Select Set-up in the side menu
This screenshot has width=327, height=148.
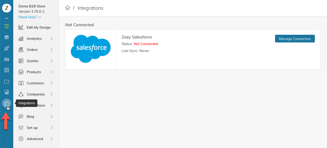pyautogui.click(x=32, y=128)
